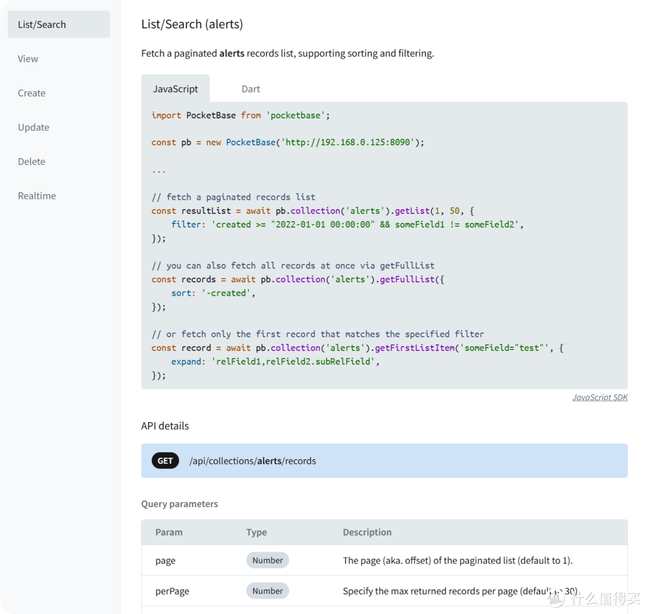
Task: Open the Create API section
Action: [32, 93]
